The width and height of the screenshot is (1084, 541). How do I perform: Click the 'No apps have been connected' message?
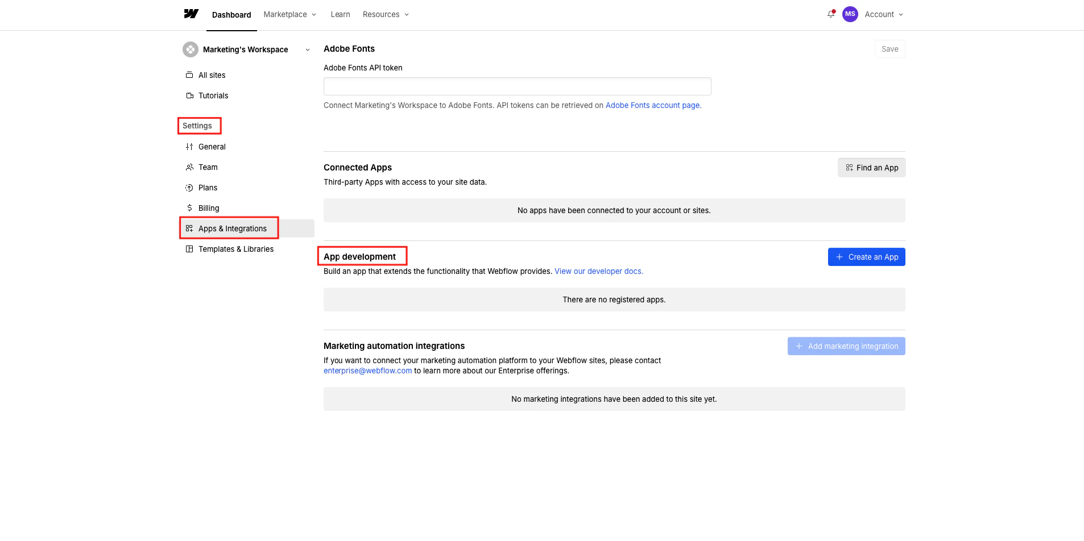(614, 210)
